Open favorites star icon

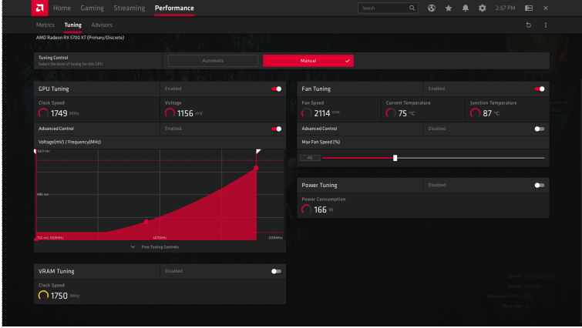[x=449, y=8]
